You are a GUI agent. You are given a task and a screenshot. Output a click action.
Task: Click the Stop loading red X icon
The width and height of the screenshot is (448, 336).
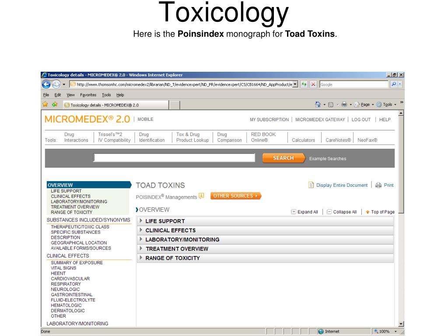pyautogui.click(x=313, y=84)
